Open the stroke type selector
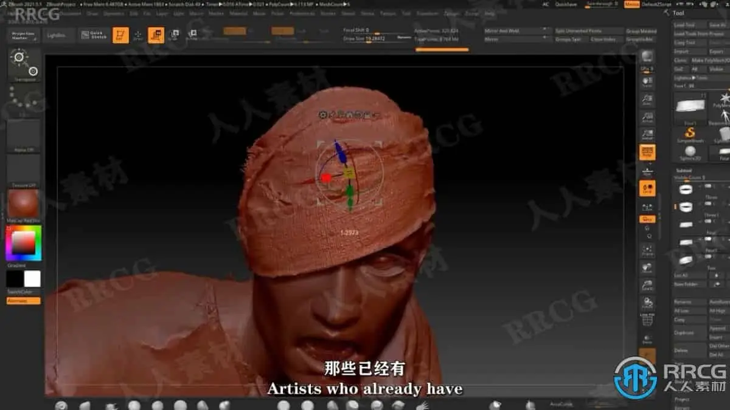Viewport: 730px width, 410px height. click(x=24, y=100)
